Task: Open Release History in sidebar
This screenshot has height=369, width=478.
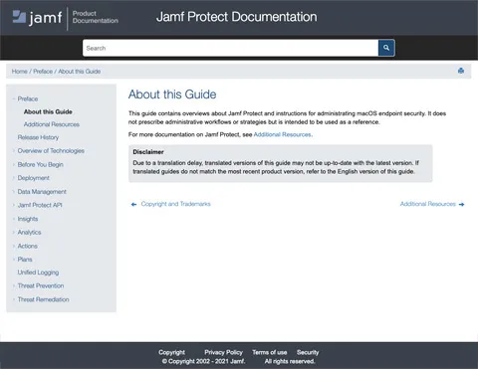Action: tap(38, 137)
